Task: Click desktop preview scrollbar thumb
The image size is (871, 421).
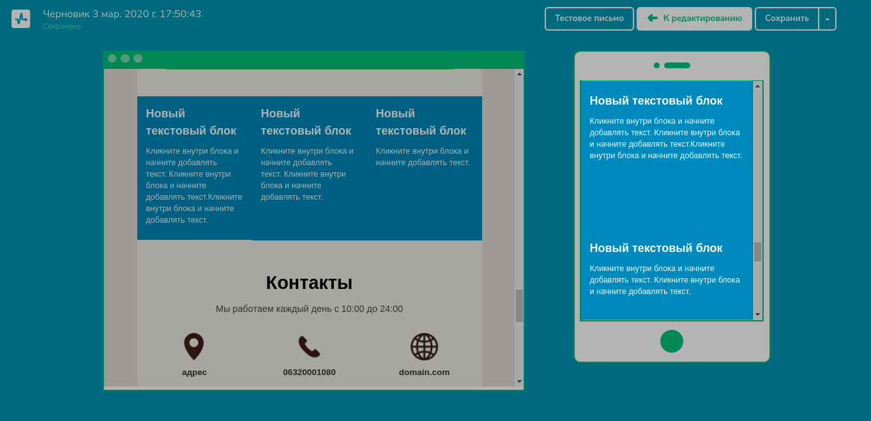Action: pyautogui.click(x=519, y=306)
